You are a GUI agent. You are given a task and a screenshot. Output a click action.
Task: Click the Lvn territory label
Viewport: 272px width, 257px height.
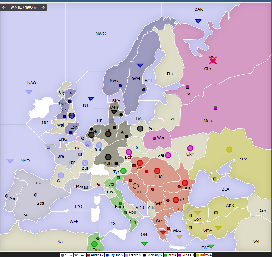click(x=172, y=118)
